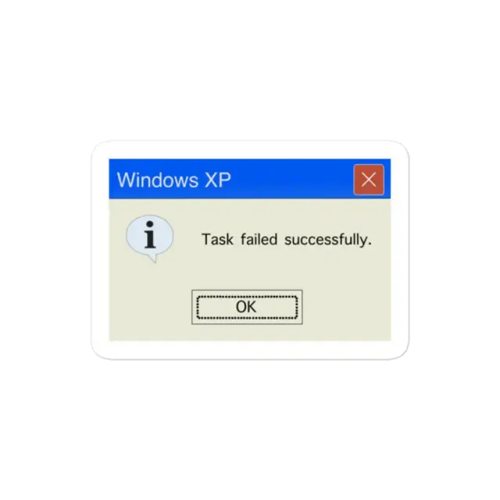This screenshot has height=500, width=500.
Task: Click the white X glyph in the title bar
Action: click(369, 180)
